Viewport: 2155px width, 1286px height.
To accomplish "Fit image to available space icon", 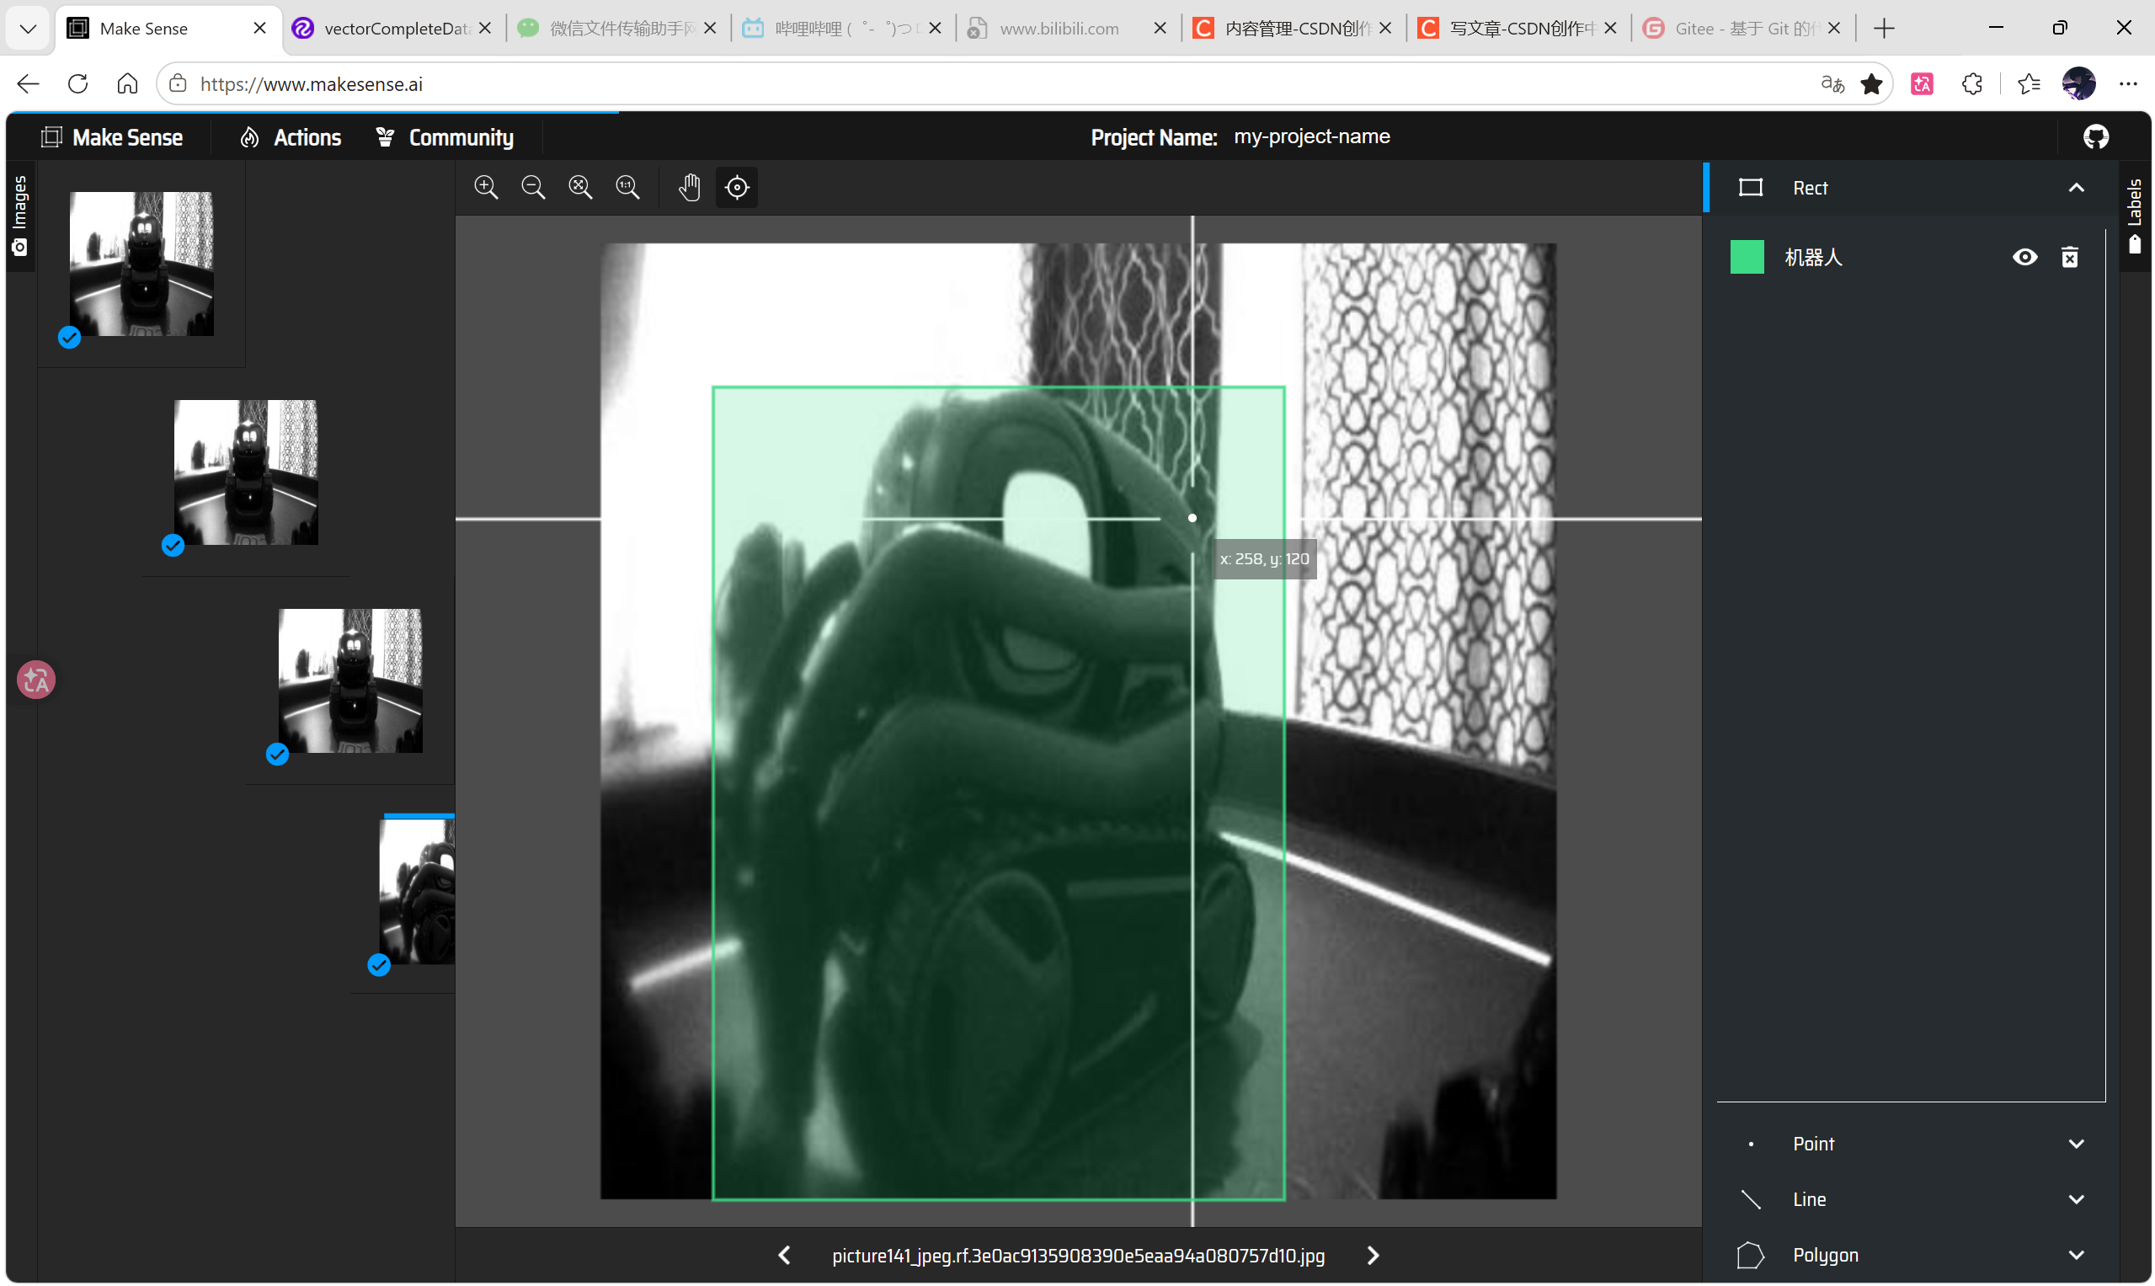I will pyautogui.click(x=579, y=187).
